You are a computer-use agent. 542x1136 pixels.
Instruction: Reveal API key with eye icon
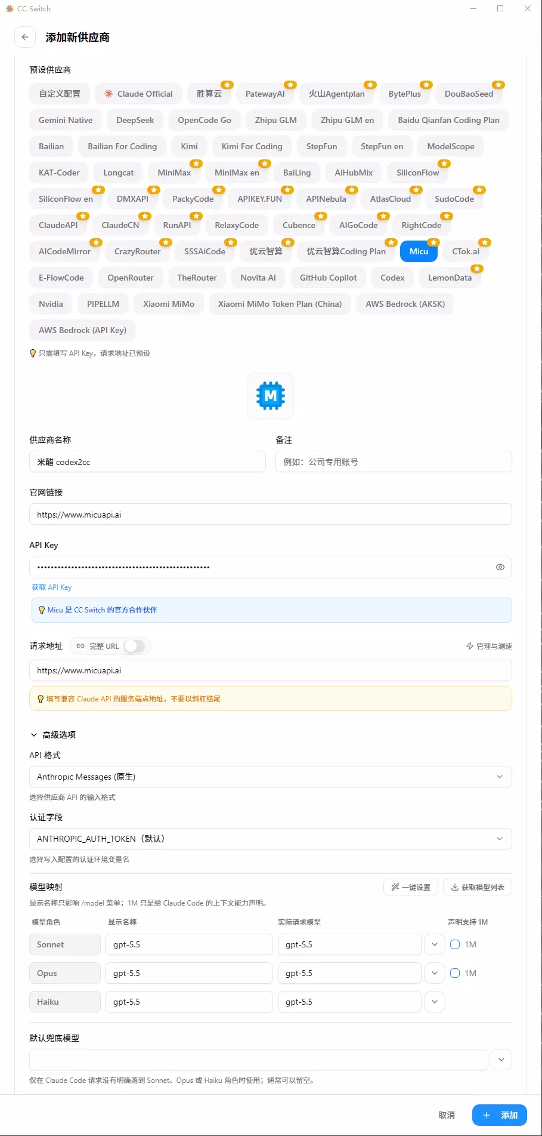pyautogui.click(x=500, y=567)
